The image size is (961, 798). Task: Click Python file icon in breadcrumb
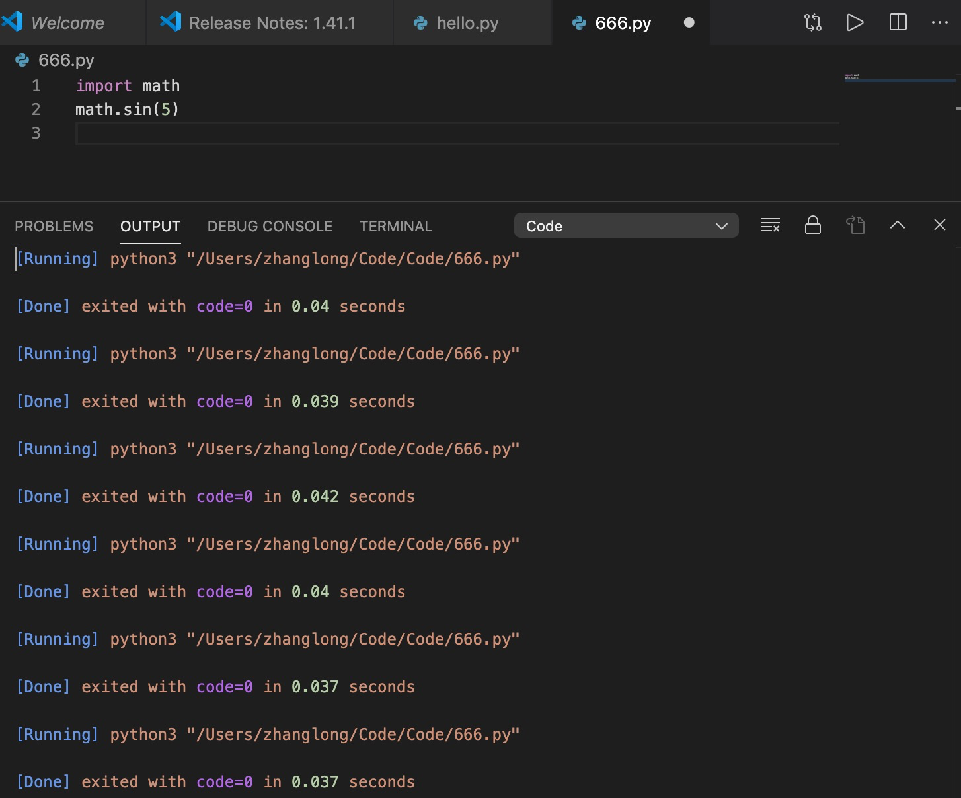22,60
